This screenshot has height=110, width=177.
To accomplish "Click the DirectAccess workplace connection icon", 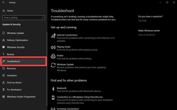I will pos(53,98).
